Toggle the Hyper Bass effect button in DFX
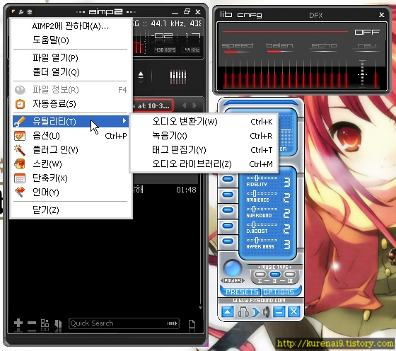 (x=228, y=241)
